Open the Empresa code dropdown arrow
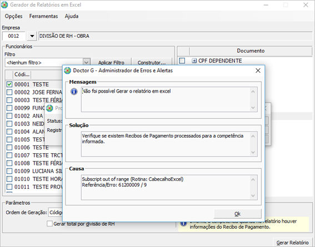Image resolution: width=315 pixels, height=247 pixels. coord(32,36)
